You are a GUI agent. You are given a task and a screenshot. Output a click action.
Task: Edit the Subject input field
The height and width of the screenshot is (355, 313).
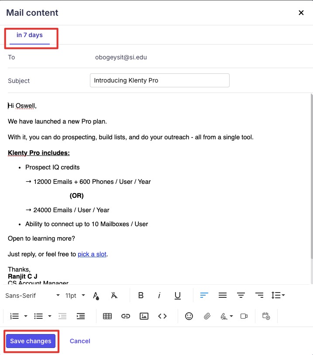159,80
